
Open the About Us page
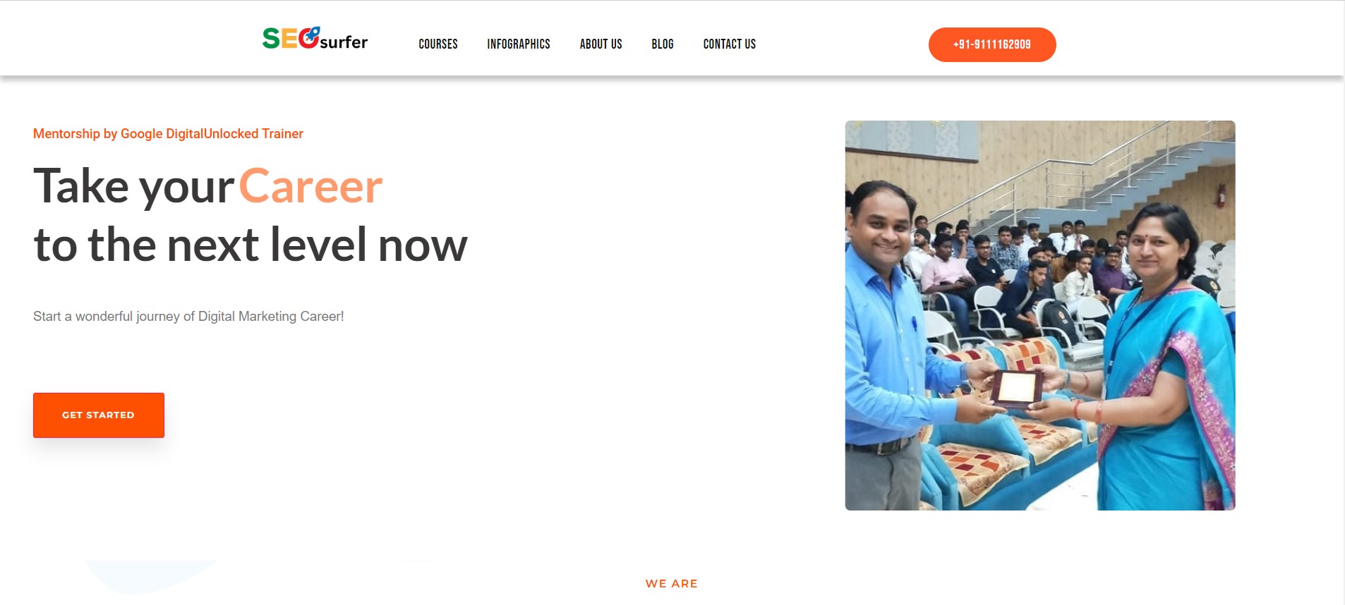(x=601, y=44)
